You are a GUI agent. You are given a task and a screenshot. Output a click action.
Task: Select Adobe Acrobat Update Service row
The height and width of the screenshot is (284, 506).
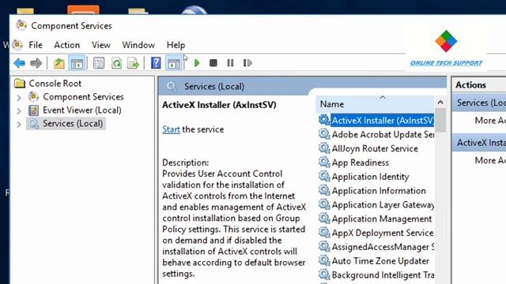click(376, 135)
